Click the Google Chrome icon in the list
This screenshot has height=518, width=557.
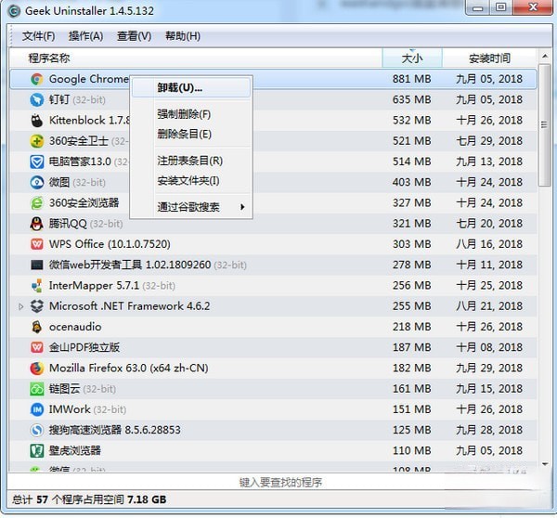pos(36,79)
